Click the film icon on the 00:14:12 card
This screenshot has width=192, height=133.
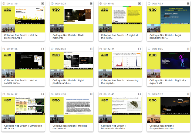pos(43,94)
